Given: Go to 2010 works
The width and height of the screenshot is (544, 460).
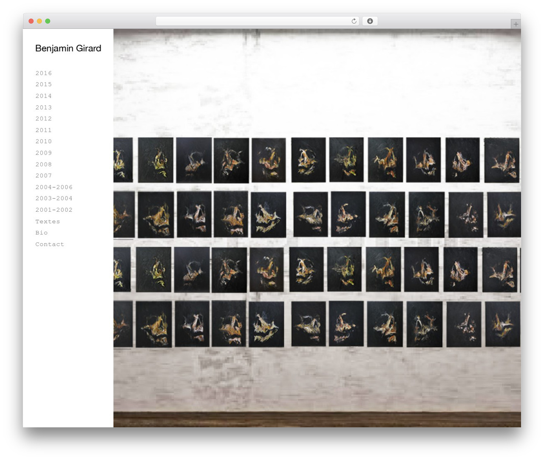Looking at the screenshot, I should click(44, 141).
